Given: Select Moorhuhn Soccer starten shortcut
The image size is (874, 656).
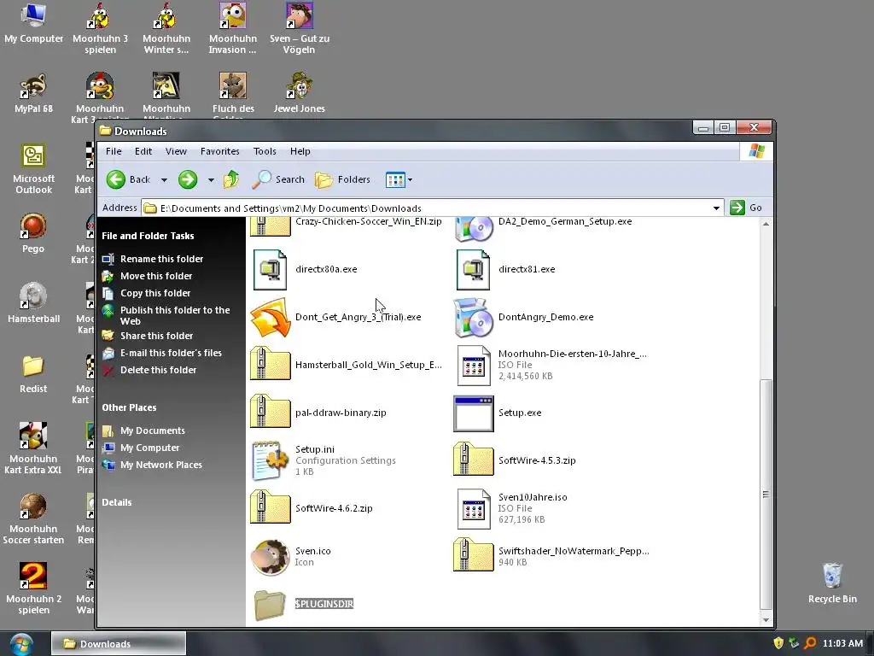Looking at the screenshot, I should (33, 518).
